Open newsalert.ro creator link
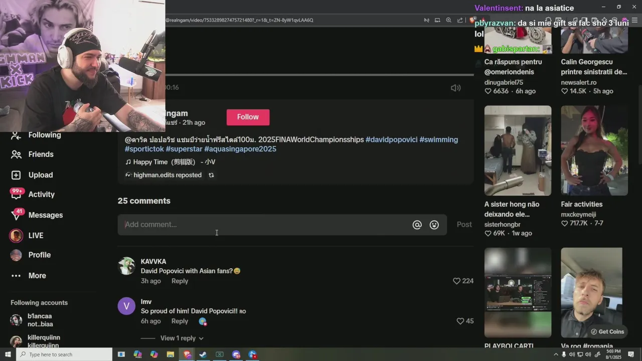This screenshot has width=642, height=361. 579,82
